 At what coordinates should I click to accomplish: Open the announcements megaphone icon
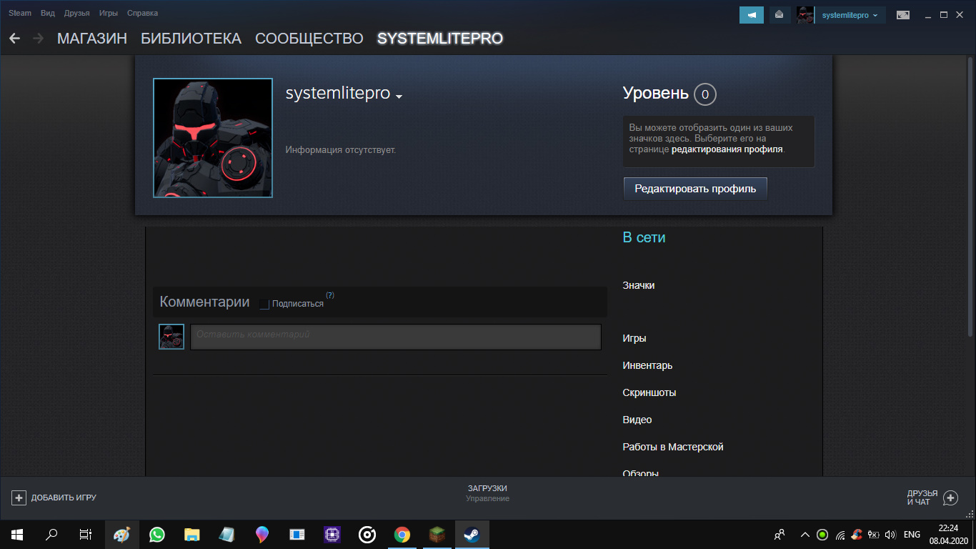pos(752,14)
